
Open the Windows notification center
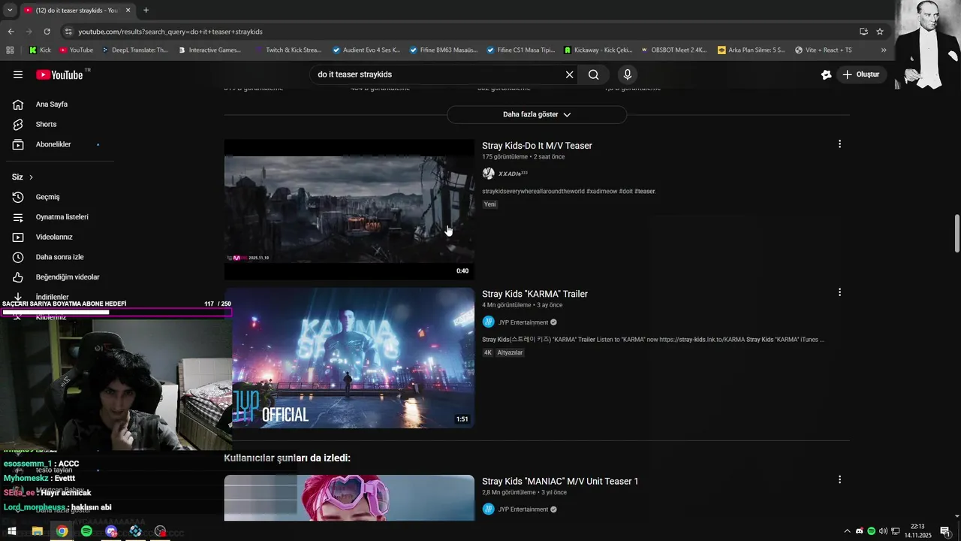pyautogui.click(x=945, y=531)
